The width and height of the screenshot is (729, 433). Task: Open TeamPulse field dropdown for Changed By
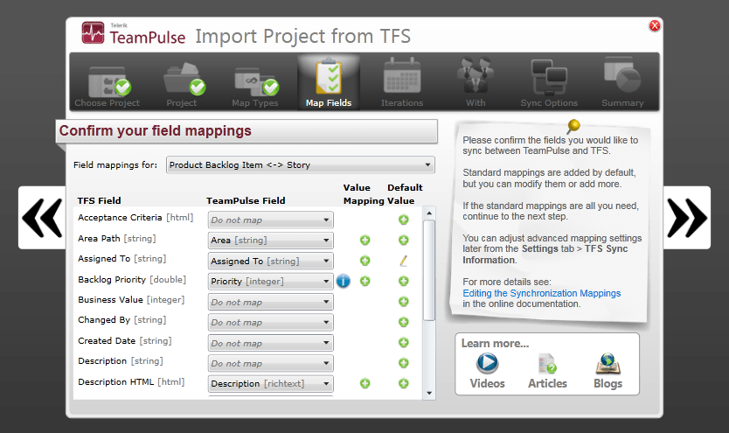pyautogui.click(x=271, y=322)
